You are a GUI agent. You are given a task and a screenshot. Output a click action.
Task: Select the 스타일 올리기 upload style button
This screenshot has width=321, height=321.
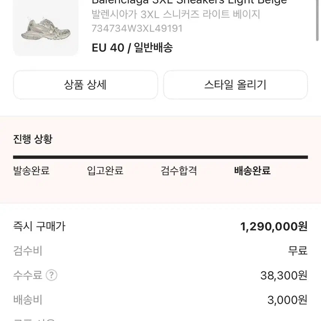[234, 85]
